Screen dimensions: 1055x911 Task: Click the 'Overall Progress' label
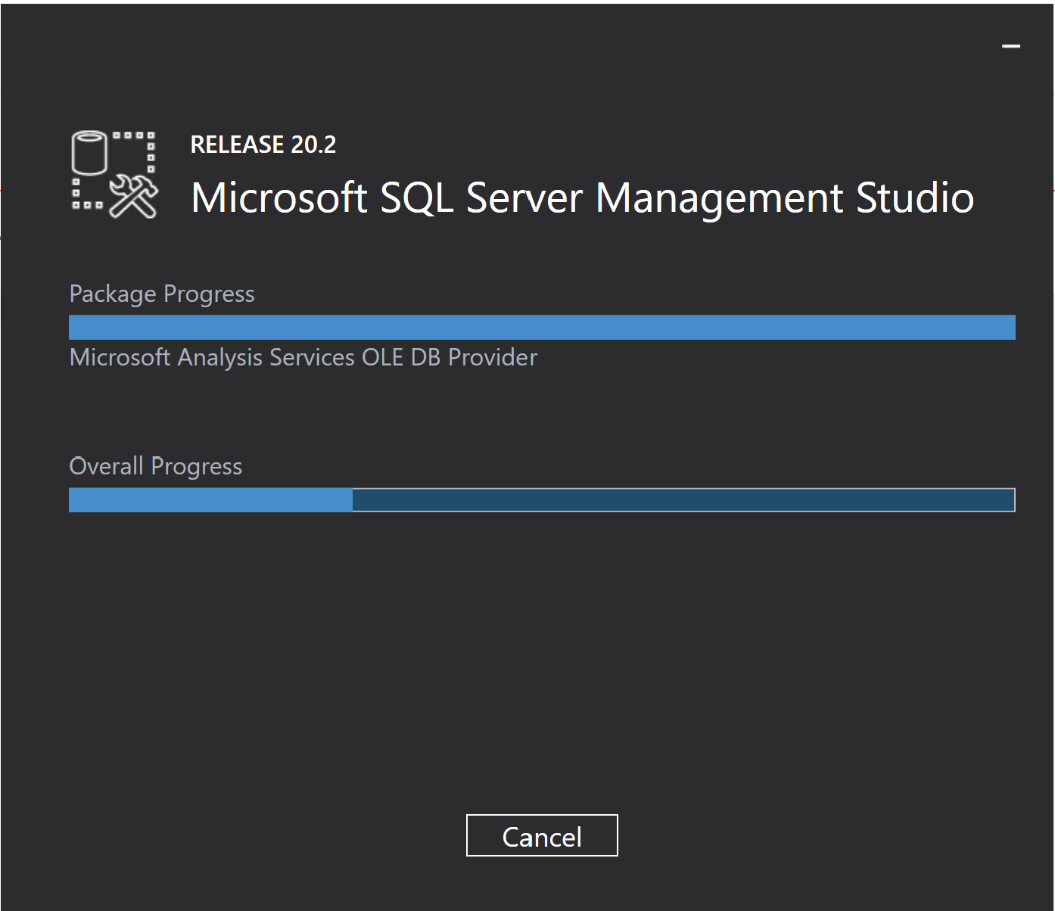(156, 467)
